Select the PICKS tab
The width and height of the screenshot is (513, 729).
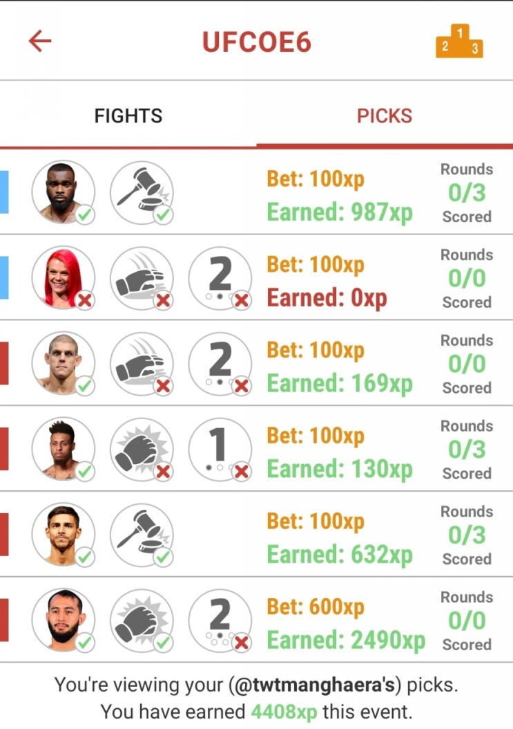(385, 116)
